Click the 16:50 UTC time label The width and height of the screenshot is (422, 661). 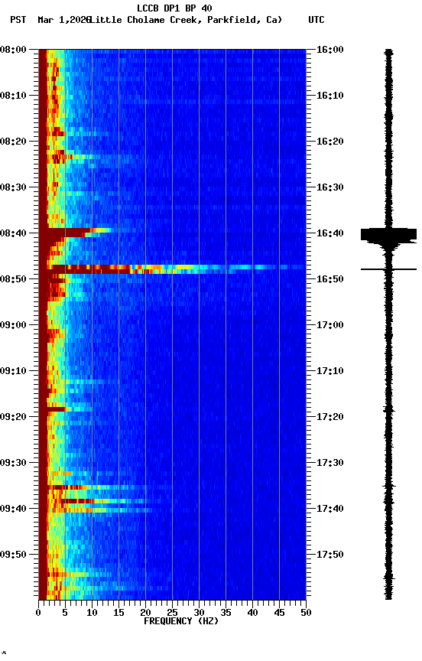pos(330,279)
